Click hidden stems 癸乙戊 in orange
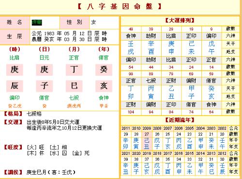Viewport: 242px width, 179px height. [x=15, y=106]
